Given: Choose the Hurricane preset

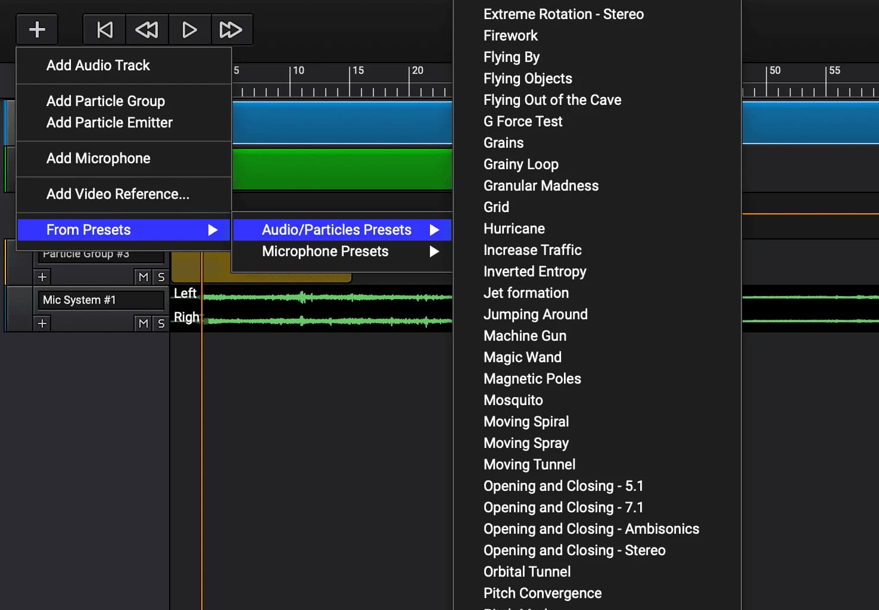Looking at the screenshot, I should point(513,228).
